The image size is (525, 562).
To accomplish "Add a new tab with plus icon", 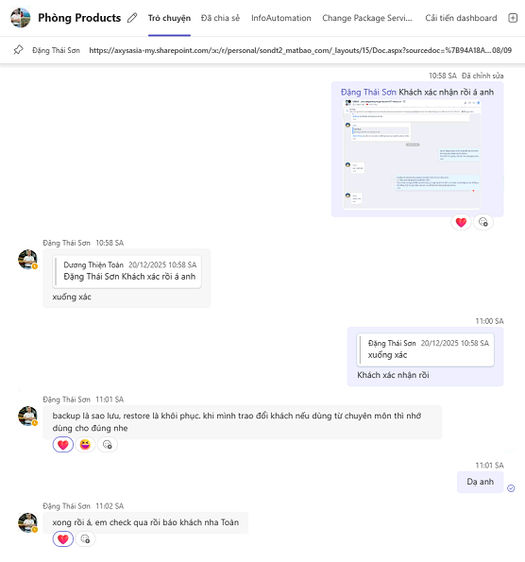I will point(513,18).
